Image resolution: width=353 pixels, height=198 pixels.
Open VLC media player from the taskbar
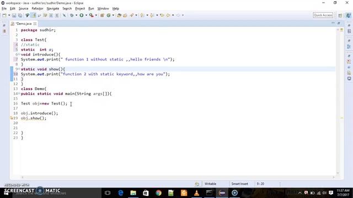tap(196, 193)
